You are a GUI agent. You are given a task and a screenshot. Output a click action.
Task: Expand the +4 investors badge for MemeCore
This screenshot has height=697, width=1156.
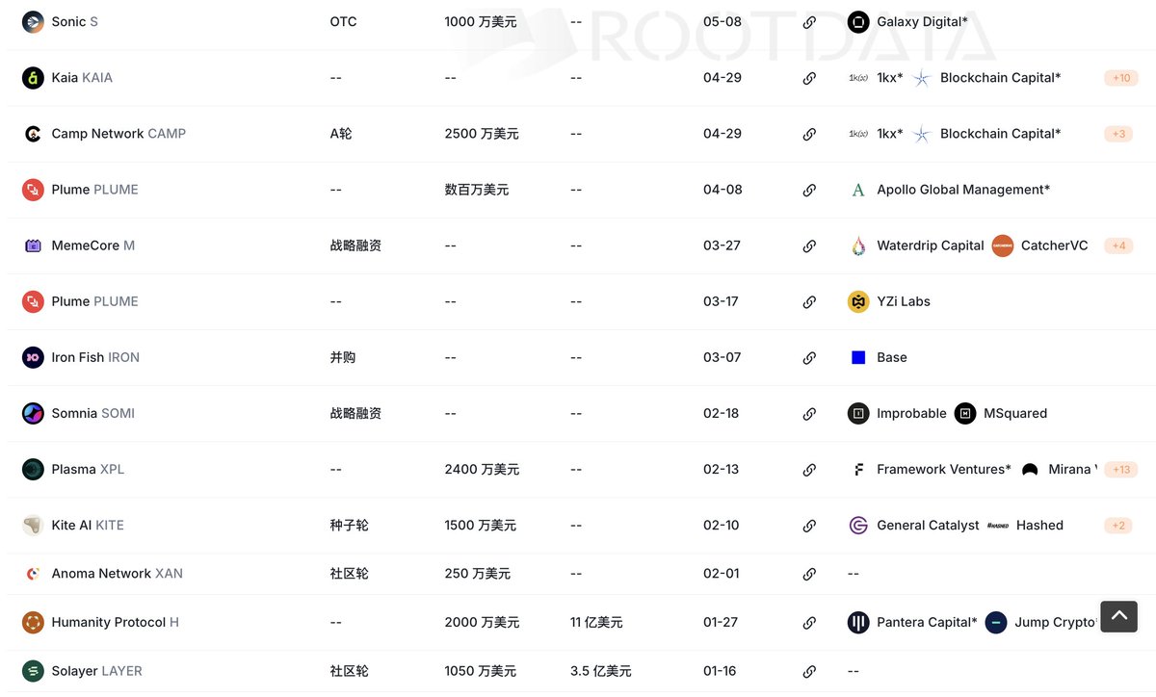click(1118, 245)
